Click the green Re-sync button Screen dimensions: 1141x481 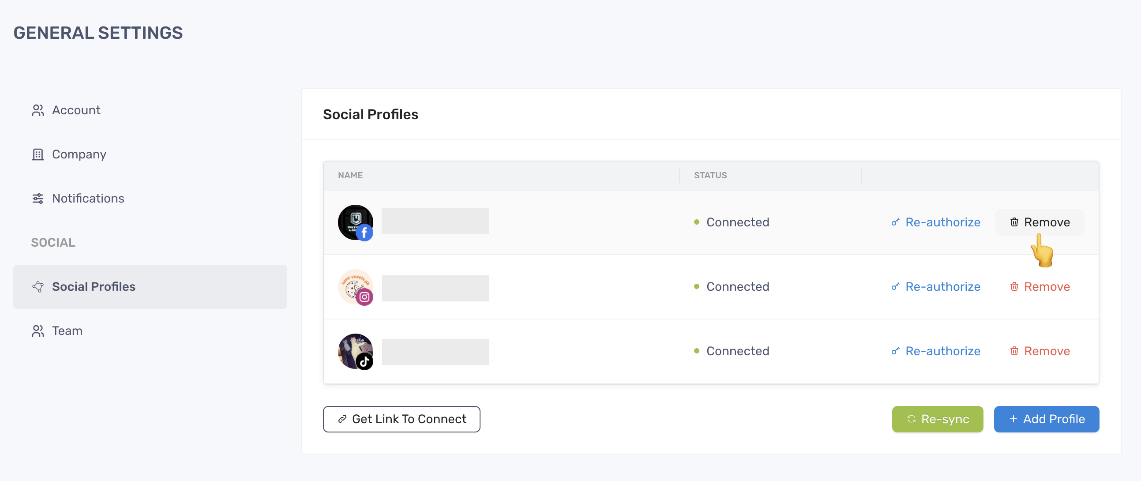click(937, 419)
